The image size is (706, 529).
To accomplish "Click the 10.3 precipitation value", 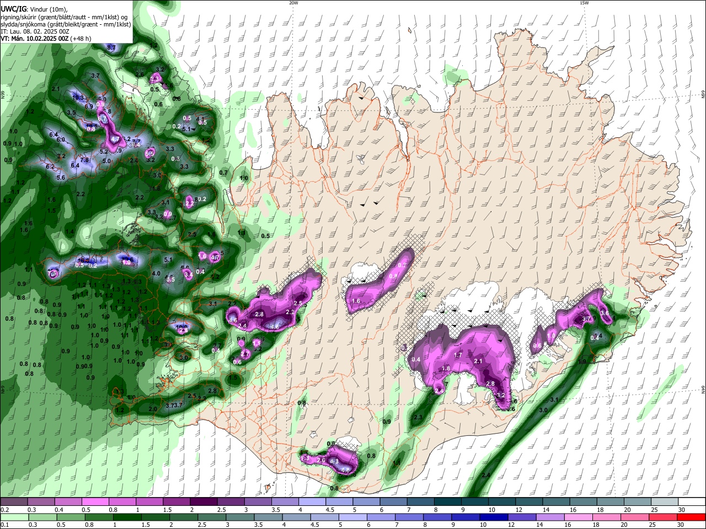I will click(x=78, y=98).
